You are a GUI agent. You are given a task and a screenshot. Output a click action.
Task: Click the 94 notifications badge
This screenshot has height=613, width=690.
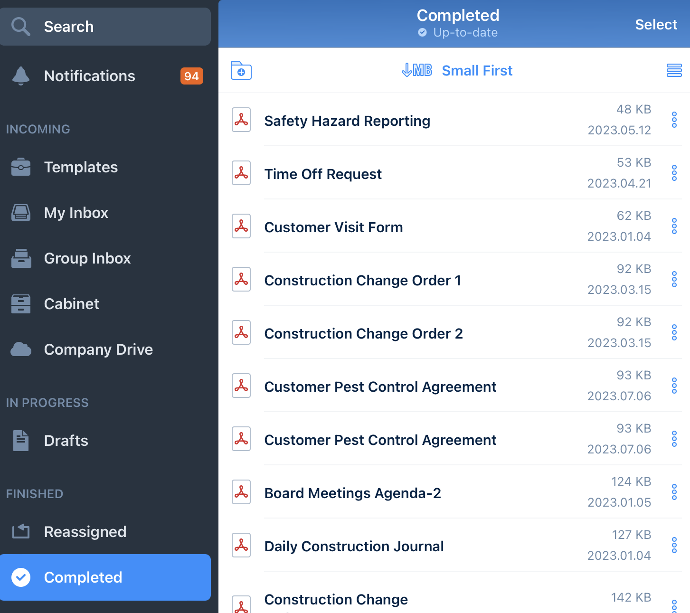coord(191,76)
